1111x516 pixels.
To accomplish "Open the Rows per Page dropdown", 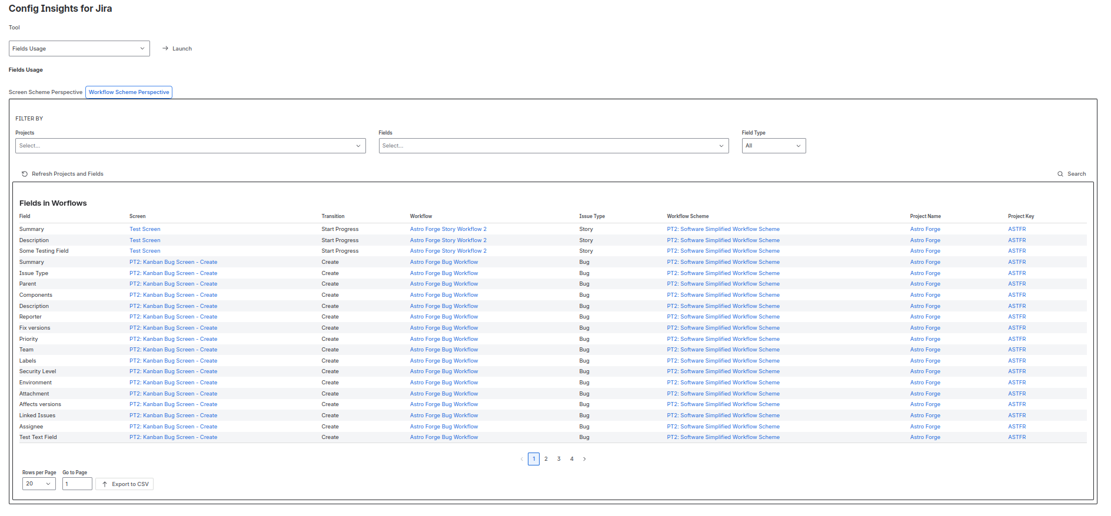I will (x=39, y=484).
